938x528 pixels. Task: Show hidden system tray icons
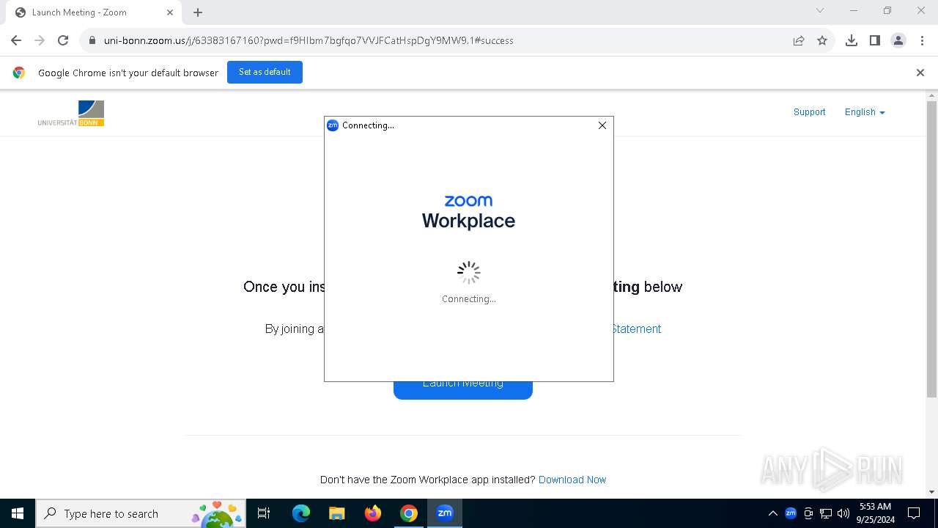point(773,513)
